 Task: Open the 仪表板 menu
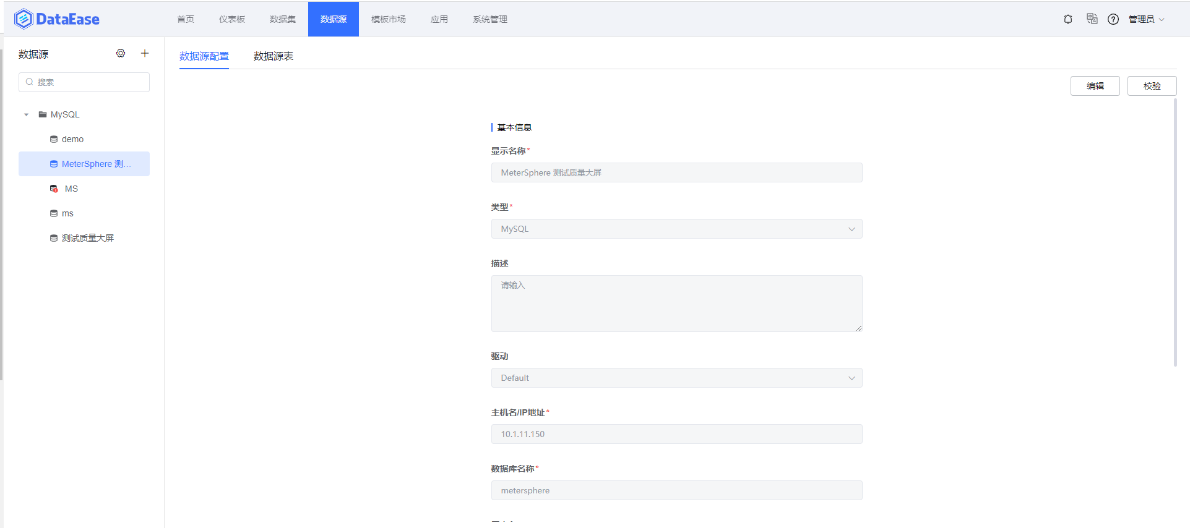point(232,19)
